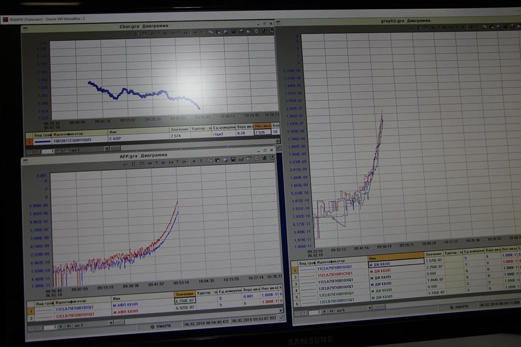Click the print icon in AFP.gra toolbar
Image resolution: width=521 pixels, height=347 pixels.
click(x=240, y=160)
